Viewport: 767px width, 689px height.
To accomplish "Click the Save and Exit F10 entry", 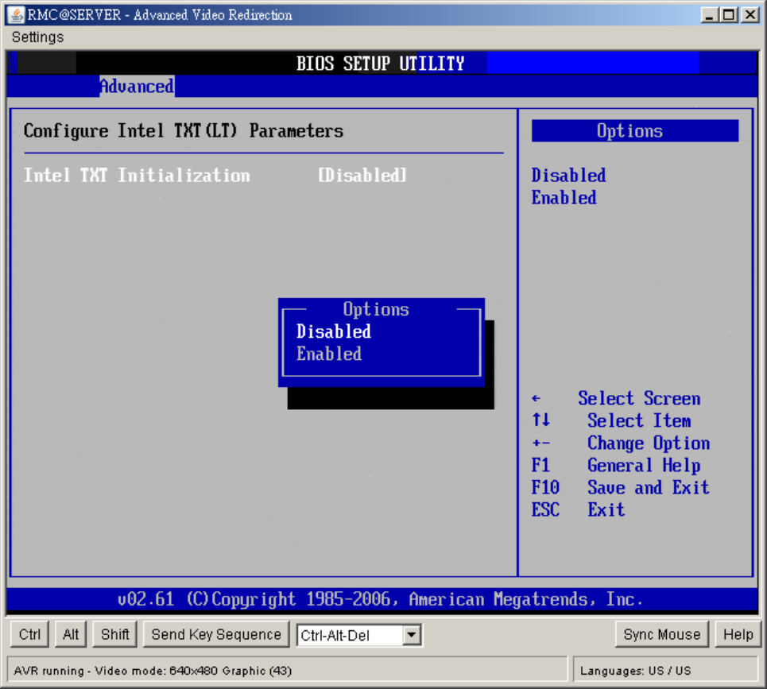I will coord(621,487).
